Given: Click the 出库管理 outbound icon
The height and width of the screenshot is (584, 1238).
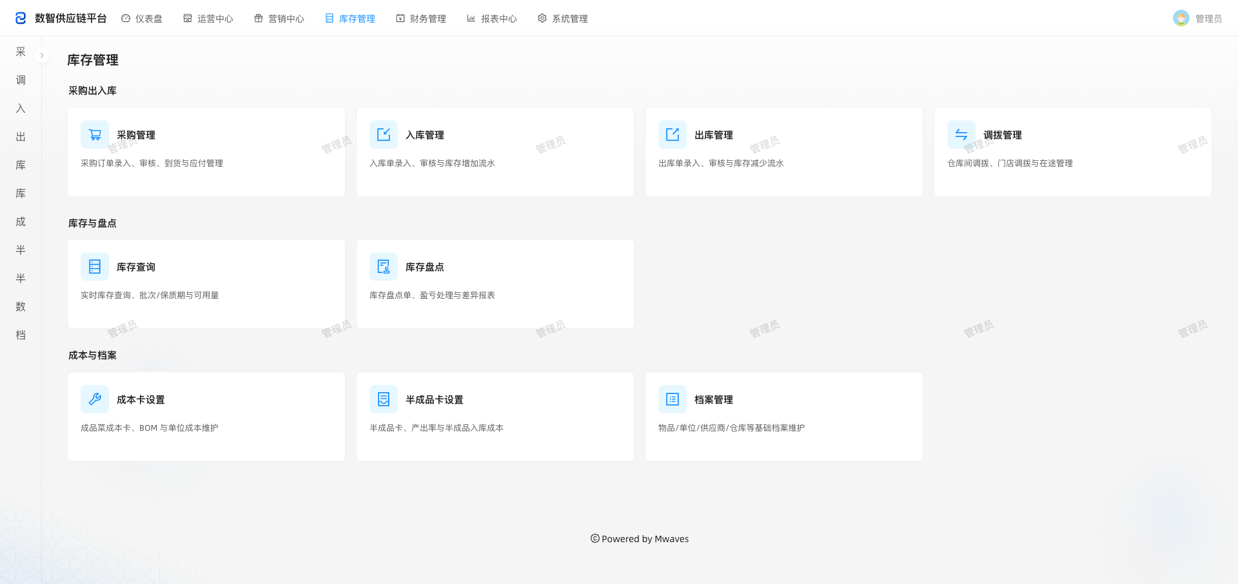Looking at the screenshot, I should (x=673, y=135).
